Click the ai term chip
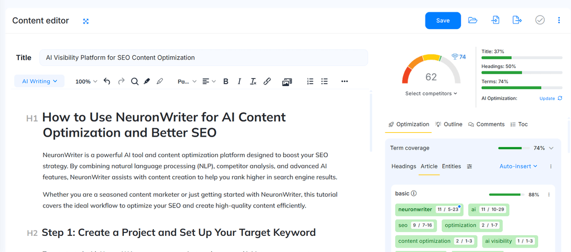The height and width of the screenshot is (252, 571). tap(488, 210)
